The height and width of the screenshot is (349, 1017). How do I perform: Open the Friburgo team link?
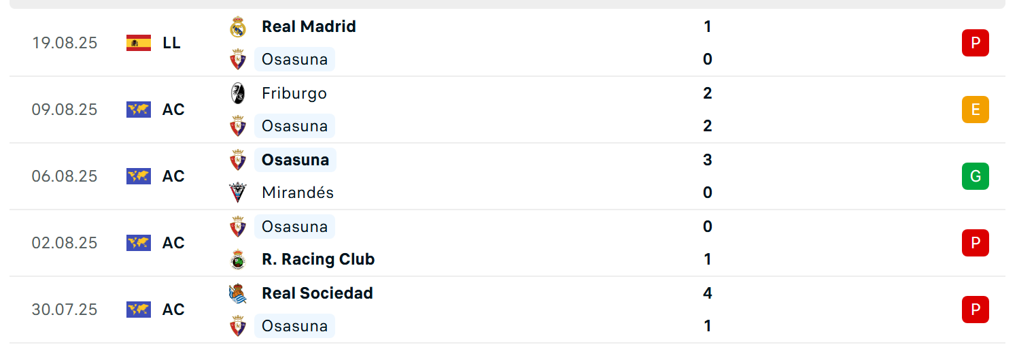[x=294, y=93]
